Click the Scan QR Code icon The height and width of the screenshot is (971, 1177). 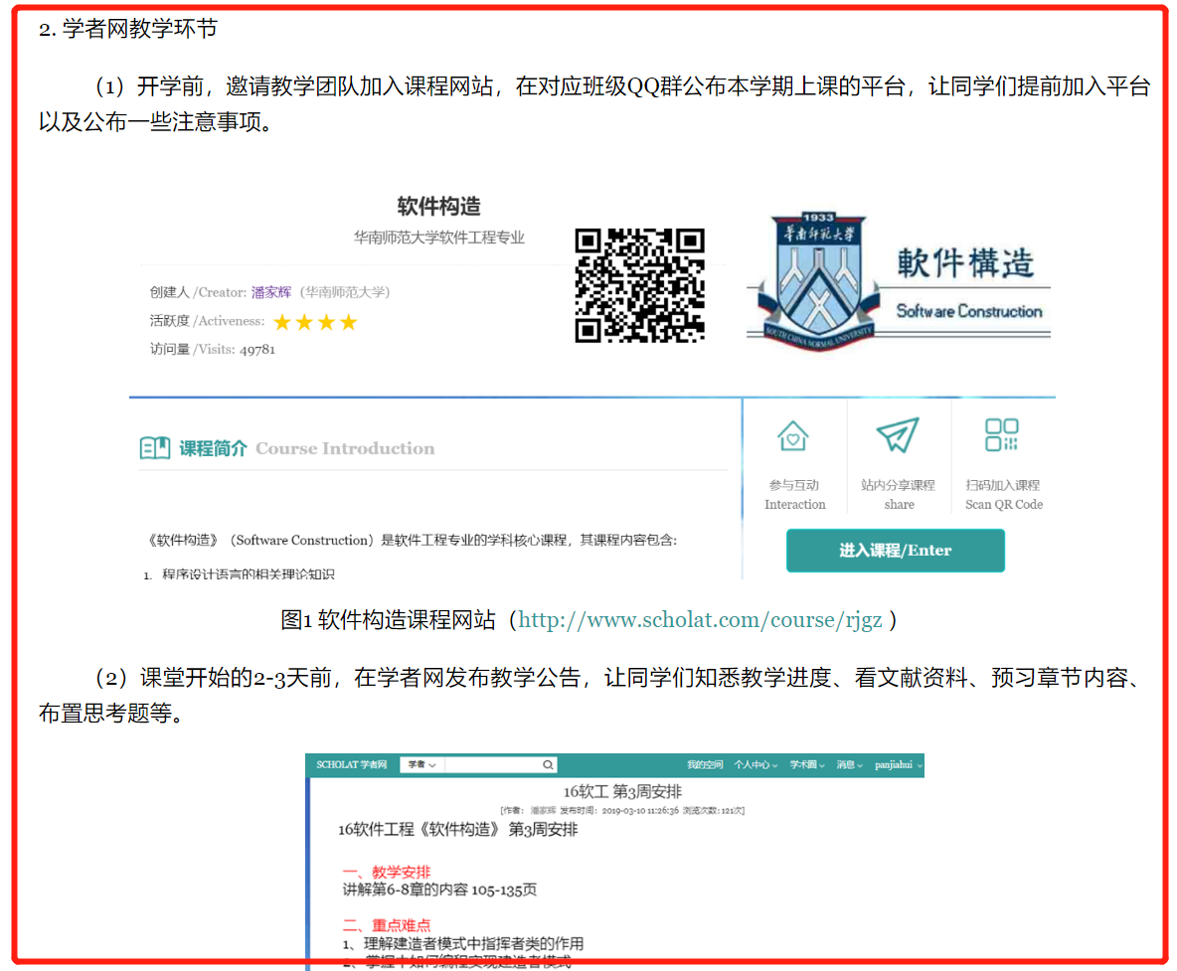click(x=1001, y=435)
